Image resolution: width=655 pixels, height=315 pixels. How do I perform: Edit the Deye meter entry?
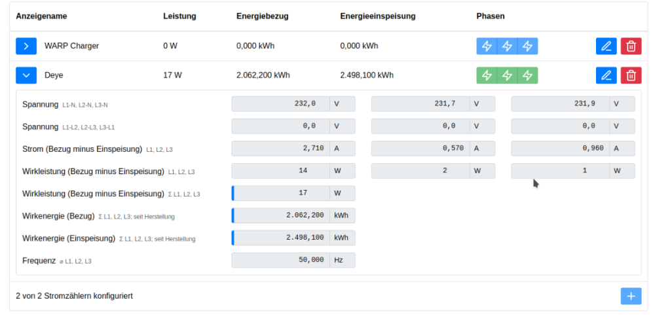pyautogui.click(x=606, y=75)
